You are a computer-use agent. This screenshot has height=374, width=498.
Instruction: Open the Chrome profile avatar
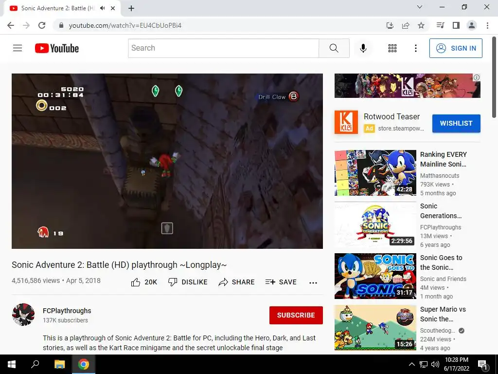click(472, 25)
